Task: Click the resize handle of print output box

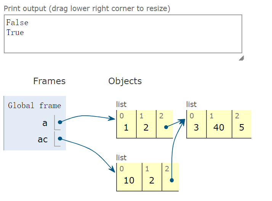Action: click(x=242, y=58)
